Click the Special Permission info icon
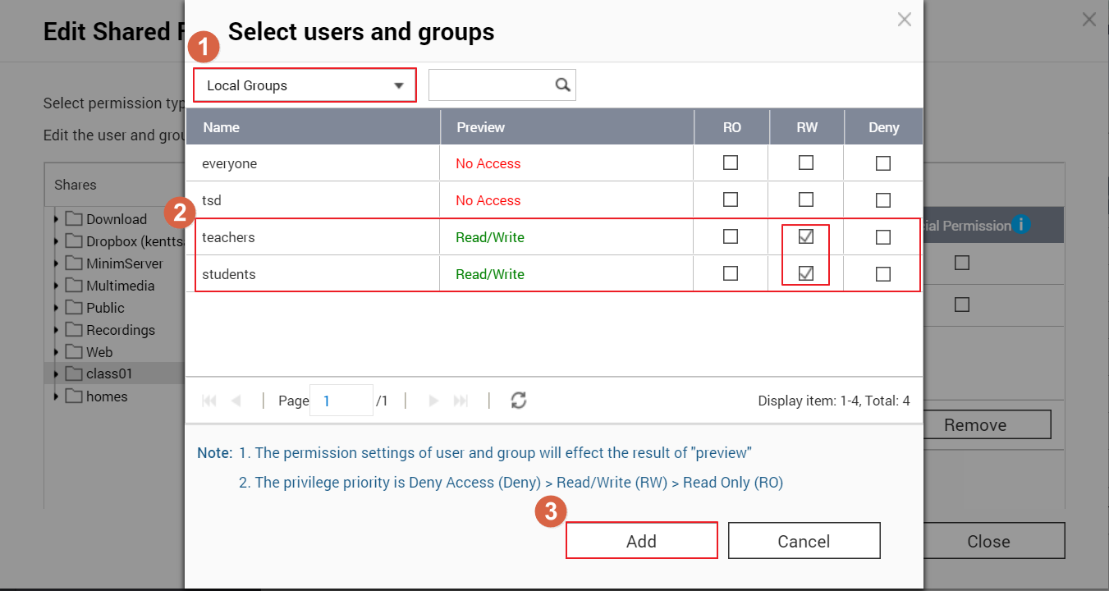The image size is (1109, 591). click(1021, 224)
